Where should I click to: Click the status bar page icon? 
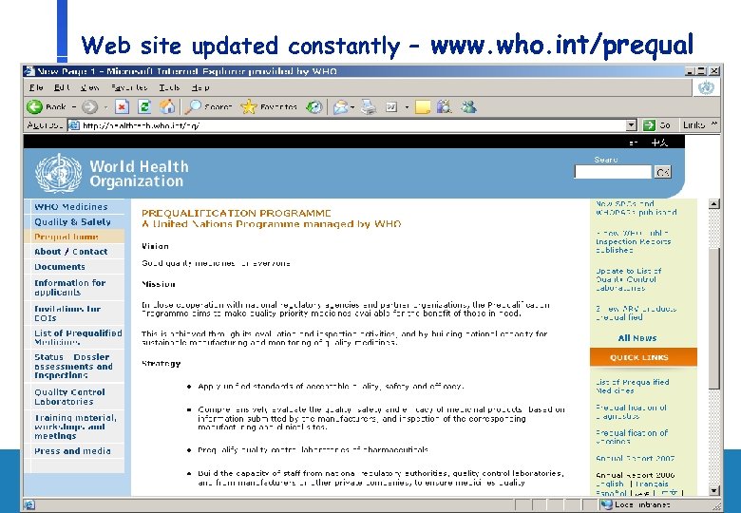pyautogui.click(x=29, y=504)
